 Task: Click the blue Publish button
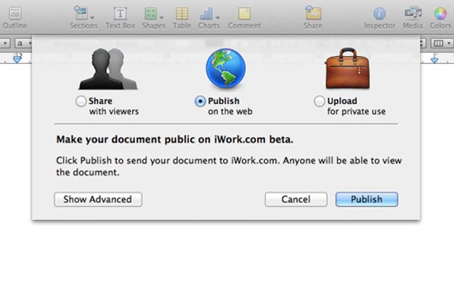(x=367, y=199)
